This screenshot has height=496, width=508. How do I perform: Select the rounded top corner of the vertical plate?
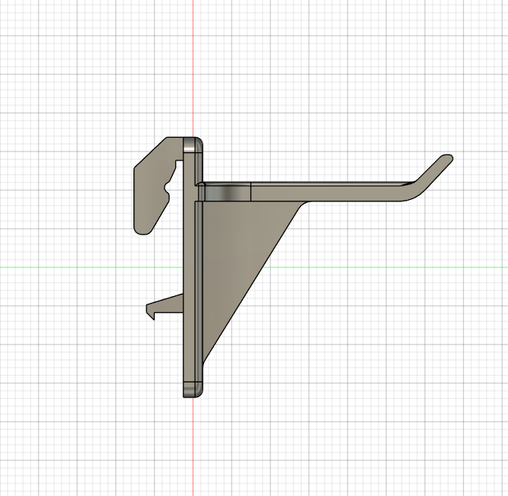193,145
